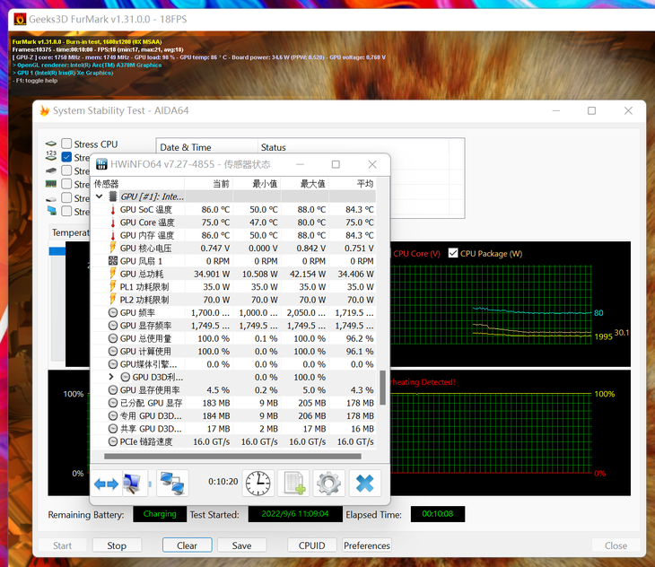
Task: Collapse the GPU [#1] sensor group
Action: [100, 196]
